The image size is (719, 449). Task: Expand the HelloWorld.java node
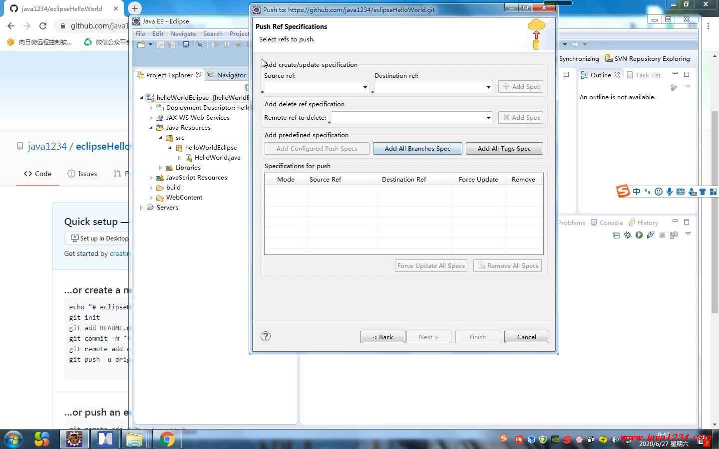point(180,158)
